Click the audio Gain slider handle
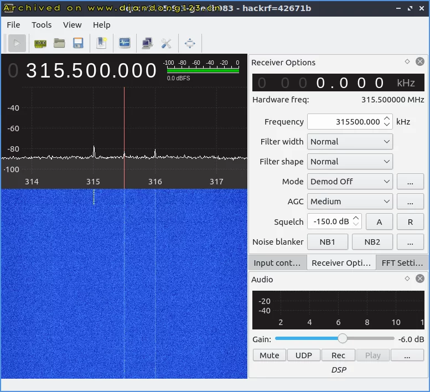The width and height of the screenshot is (430, 392). pyautogui.click(x=343, y=339)
